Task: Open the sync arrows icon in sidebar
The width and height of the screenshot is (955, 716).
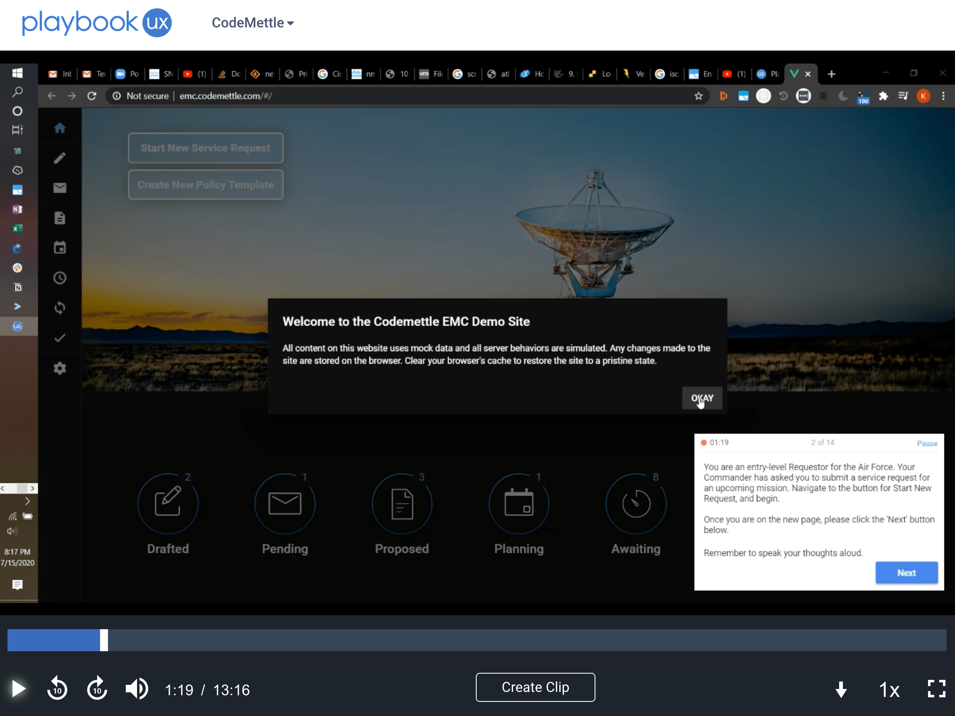Action: click(59, 308)
